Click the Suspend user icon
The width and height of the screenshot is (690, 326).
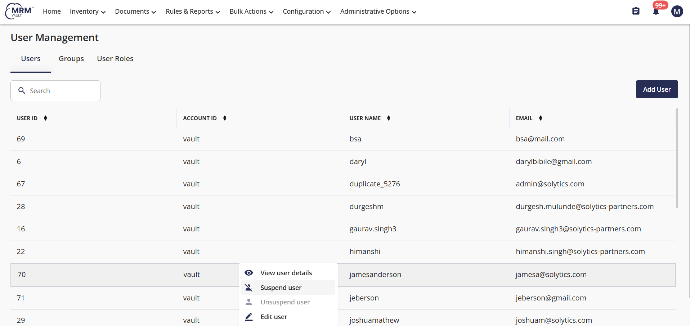click(249, 287)
